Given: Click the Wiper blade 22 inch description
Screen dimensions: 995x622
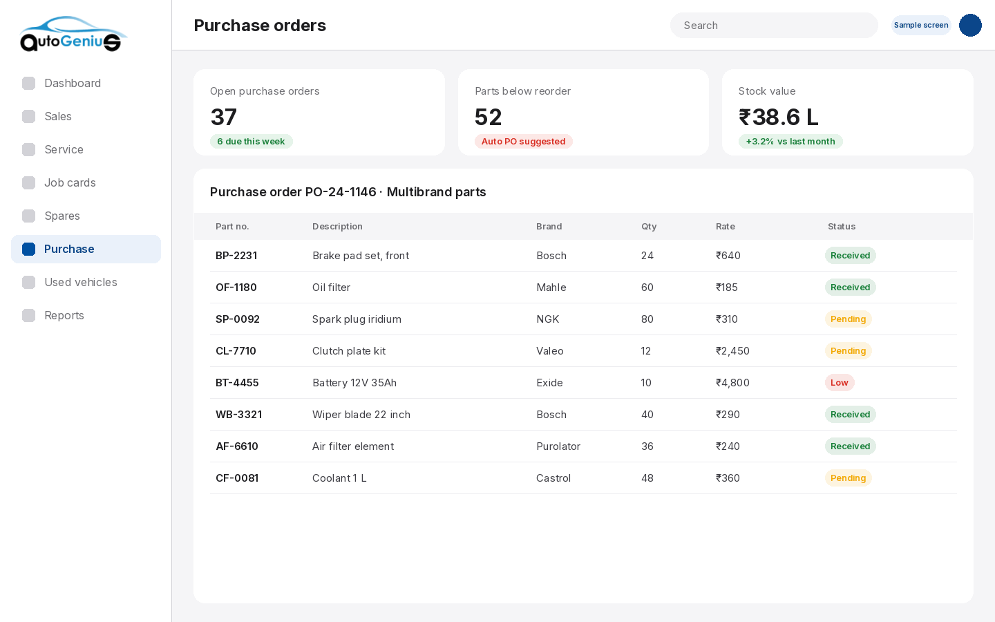Looking at the screenshot, I should click(361, 415).
